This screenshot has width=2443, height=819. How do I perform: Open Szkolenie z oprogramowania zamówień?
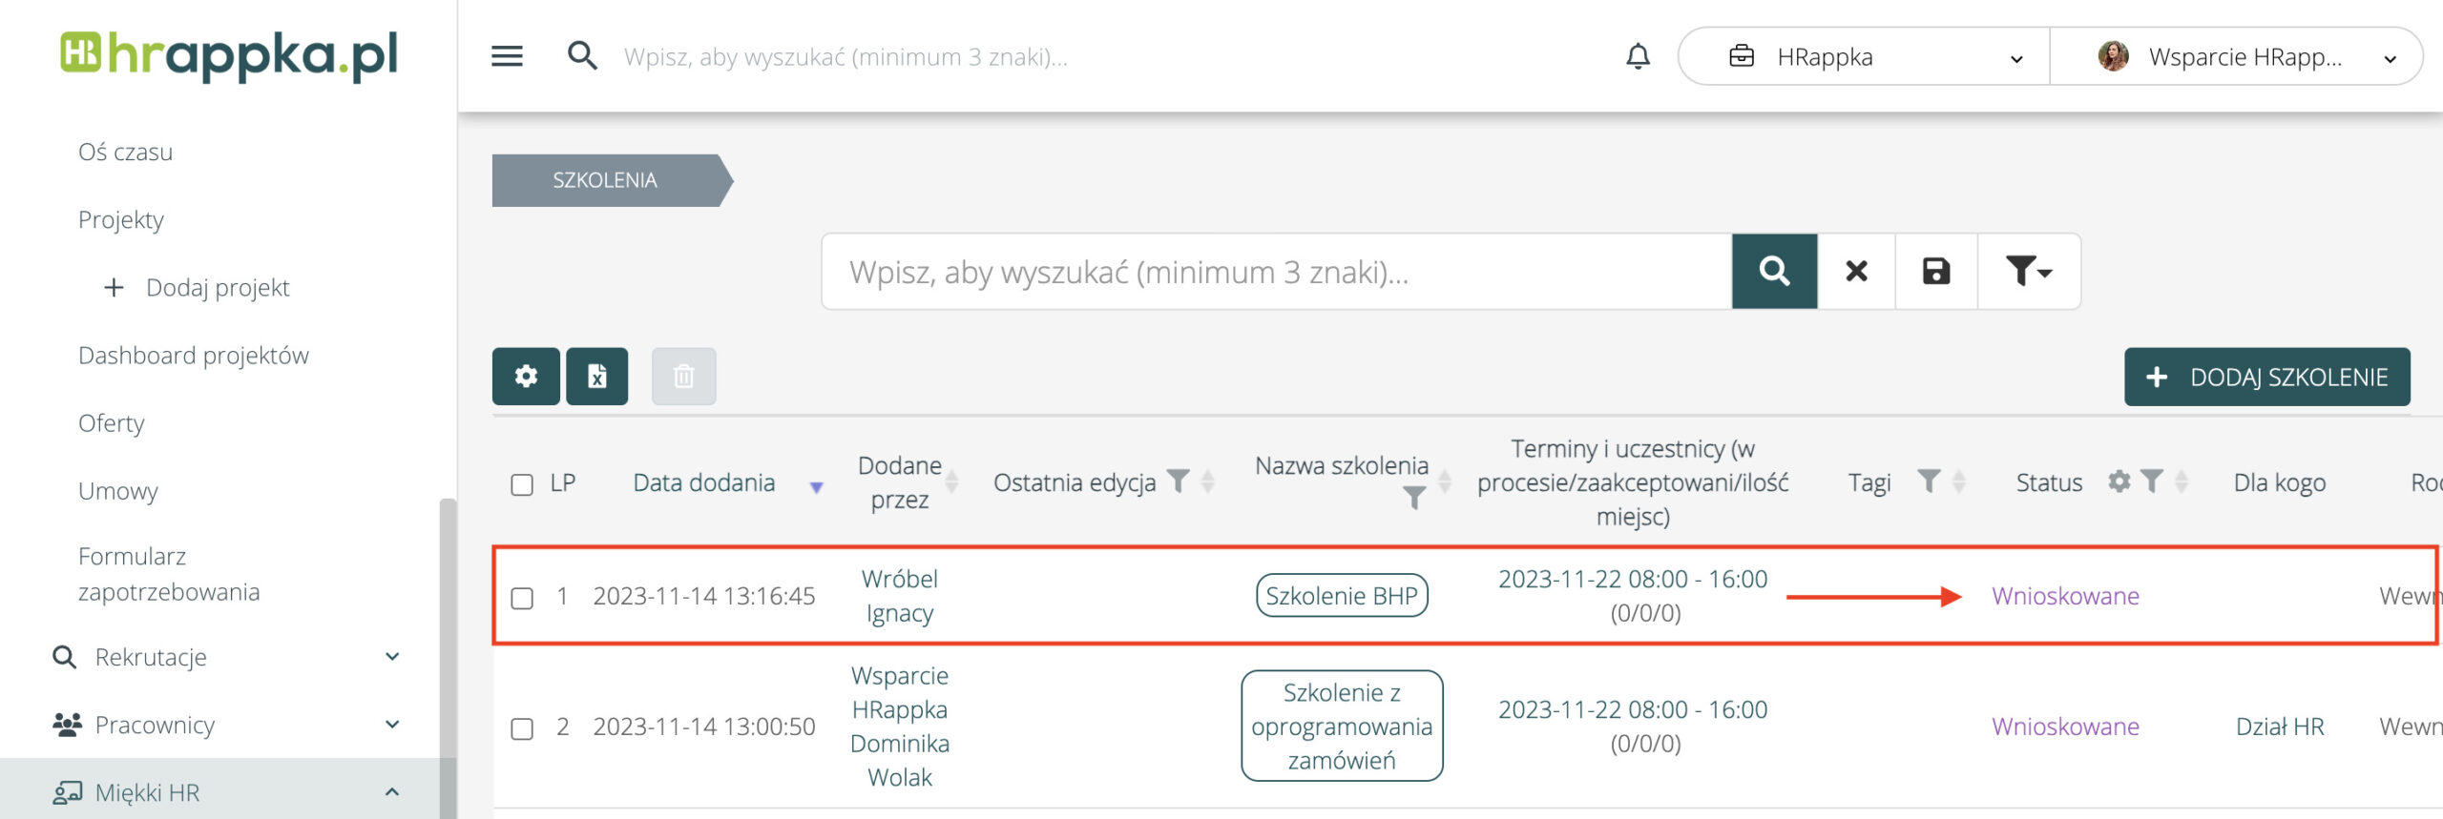tap(1342, 727)
